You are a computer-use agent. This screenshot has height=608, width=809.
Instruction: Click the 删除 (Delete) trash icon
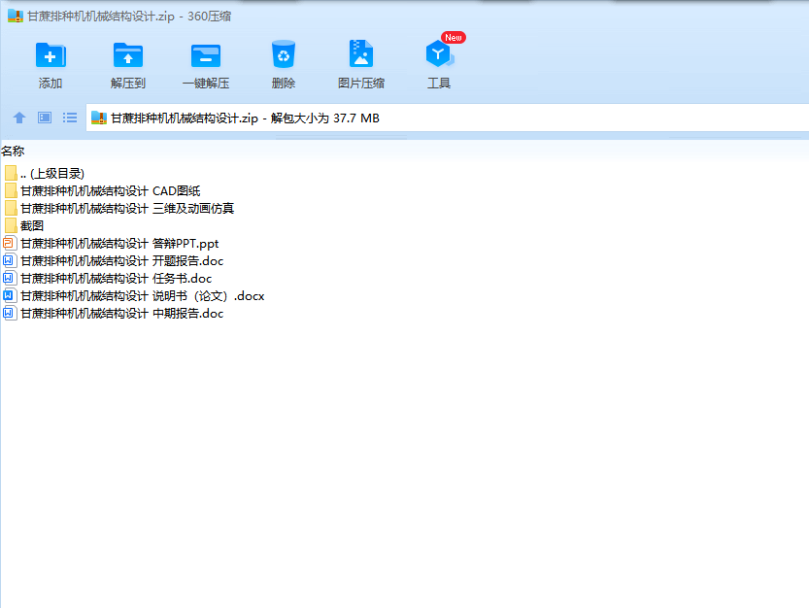284,54
